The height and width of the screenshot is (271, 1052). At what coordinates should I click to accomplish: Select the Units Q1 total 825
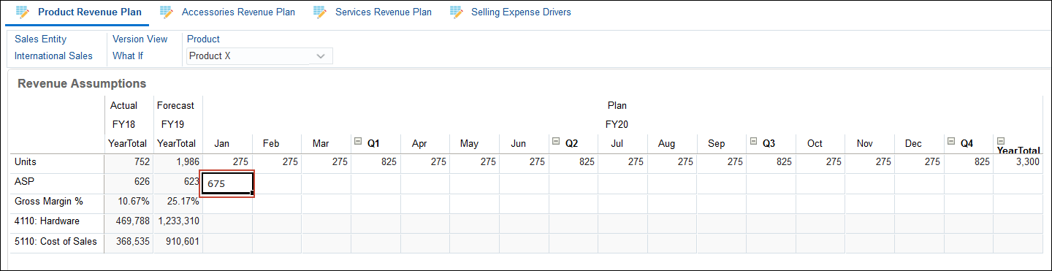pos(376,162)
